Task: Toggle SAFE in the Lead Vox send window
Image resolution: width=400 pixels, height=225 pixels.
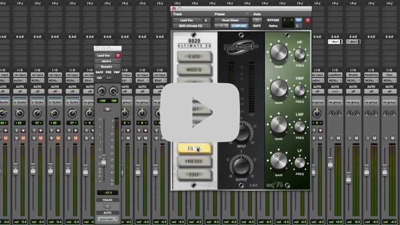Action: [99, 72]
